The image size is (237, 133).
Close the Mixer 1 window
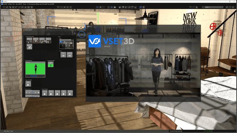click(x=199, y=26)
